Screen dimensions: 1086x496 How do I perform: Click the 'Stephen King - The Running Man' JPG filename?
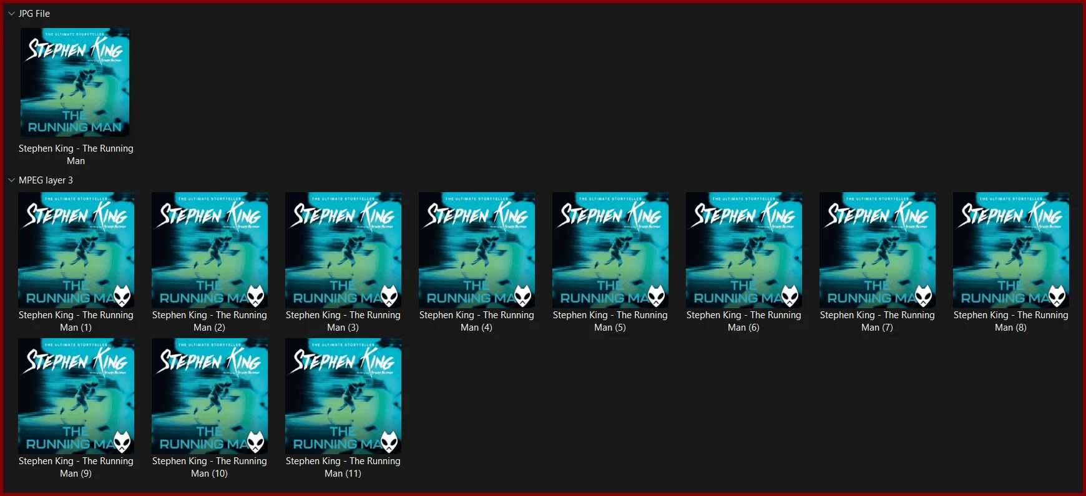click(76, 155)
